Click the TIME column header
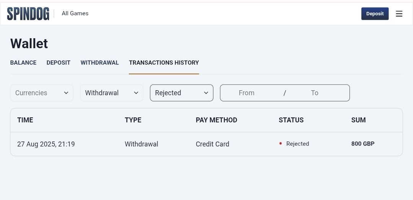Viewport: 413px width, 200px height. (x=25, y=120)
